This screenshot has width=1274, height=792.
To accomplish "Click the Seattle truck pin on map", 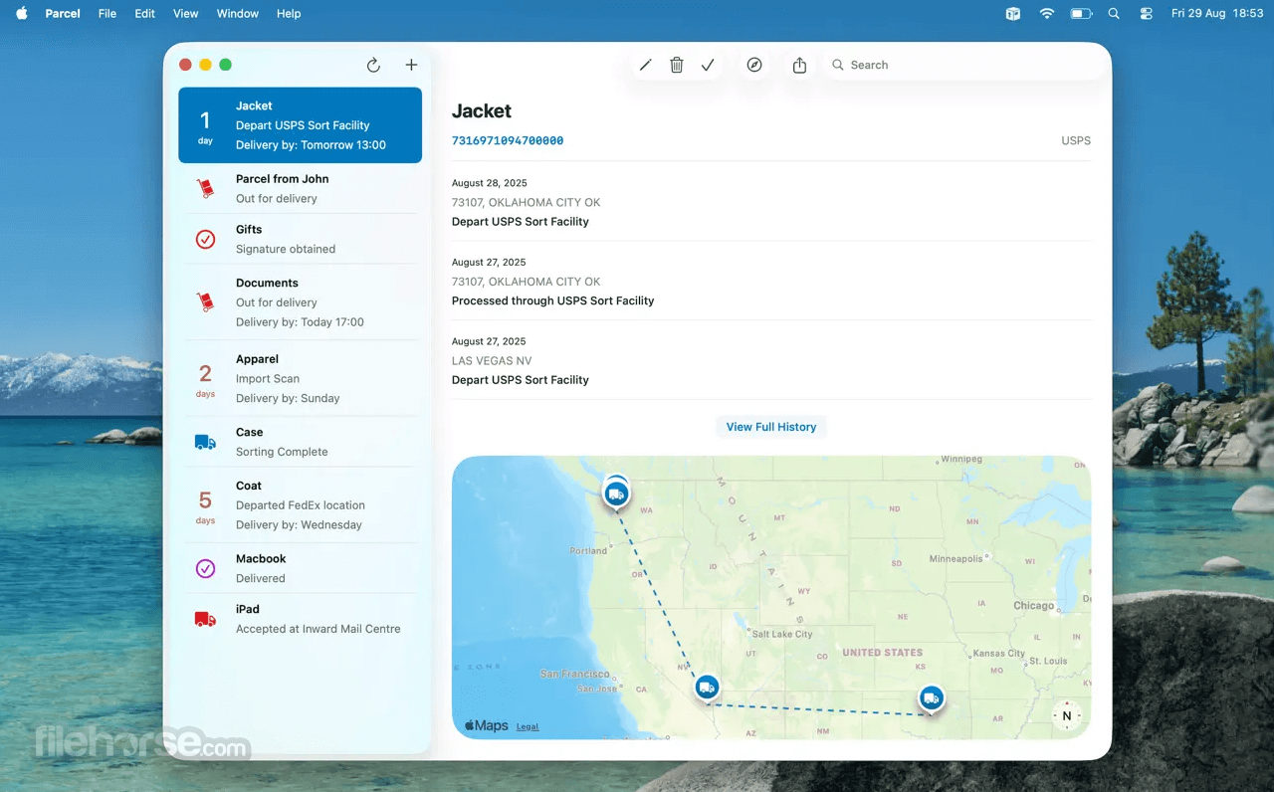I will pyautogui.click(x=617, y=494).
